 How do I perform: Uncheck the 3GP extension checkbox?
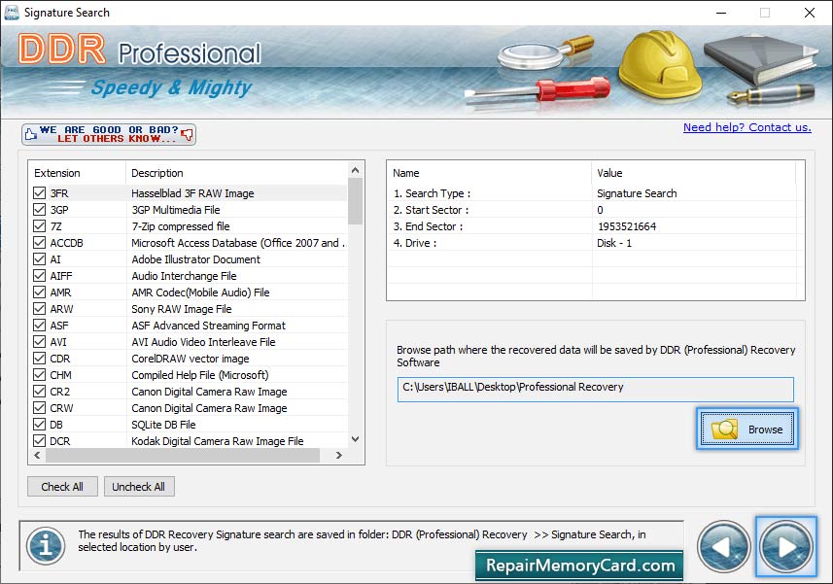point(39,209)
